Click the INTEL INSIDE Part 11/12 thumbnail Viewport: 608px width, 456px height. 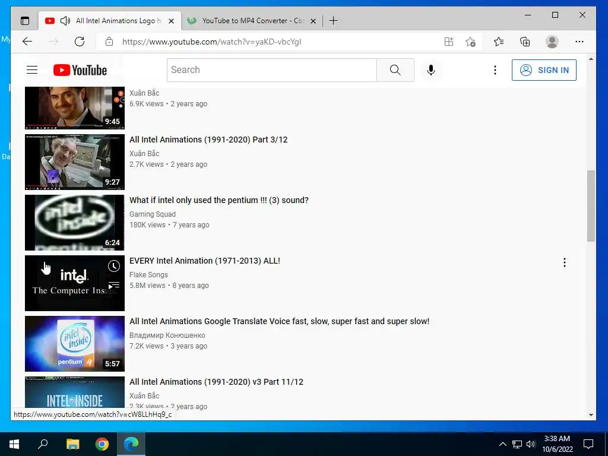[x=75, y=392]
